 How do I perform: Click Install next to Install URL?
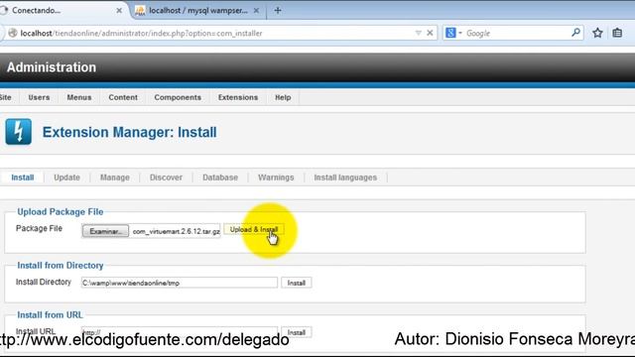click(x=296, y=332)
